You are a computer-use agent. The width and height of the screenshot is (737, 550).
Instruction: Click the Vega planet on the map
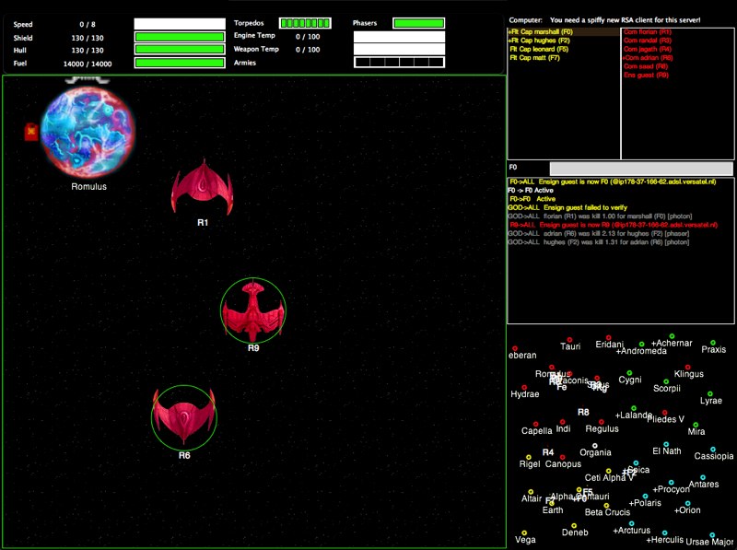click(524, 533)
